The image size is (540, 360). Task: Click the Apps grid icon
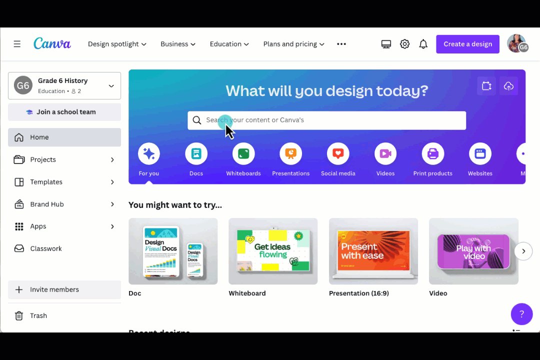(x=19, y=226)
